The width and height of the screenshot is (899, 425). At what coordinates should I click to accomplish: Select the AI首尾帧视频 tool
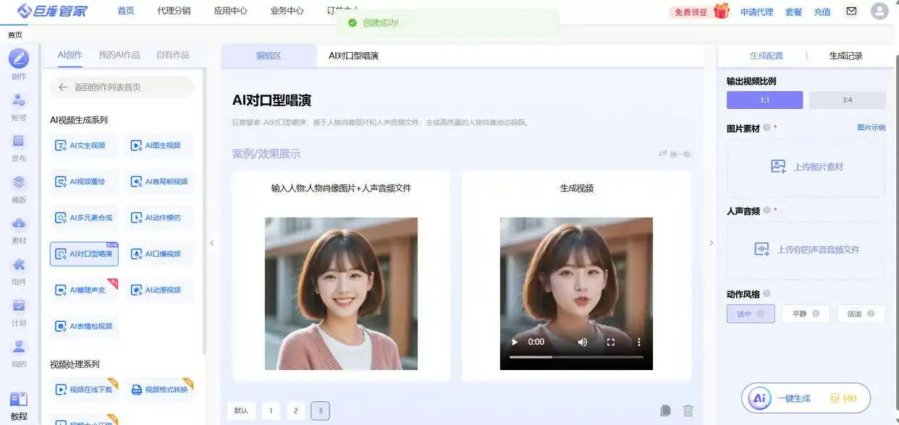pos(159,181)
